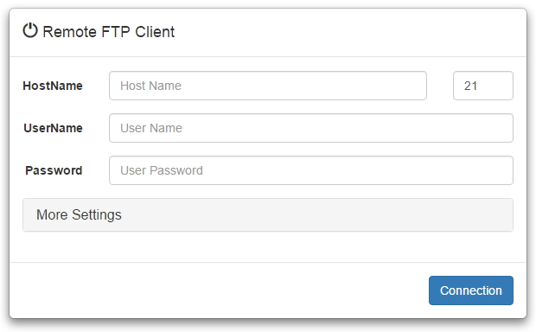Click the Remote FTP Client title text
The height and width of the screenshot is (332, 536).
point(108,32)
